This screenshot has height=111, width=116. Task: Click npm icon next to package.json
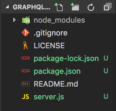click(26, 71)
